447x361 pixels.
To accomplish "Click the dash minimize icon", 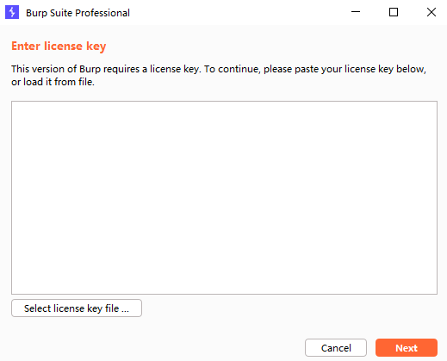I will pos(356,12).
